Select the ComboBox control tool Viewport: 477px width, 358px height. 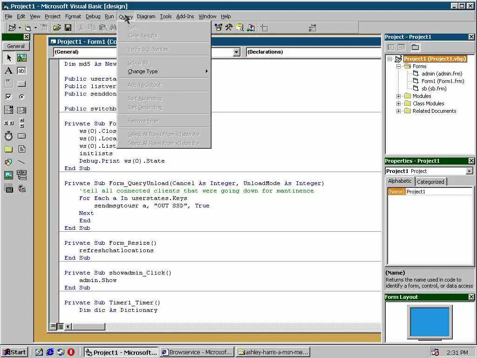pos(9,110)
